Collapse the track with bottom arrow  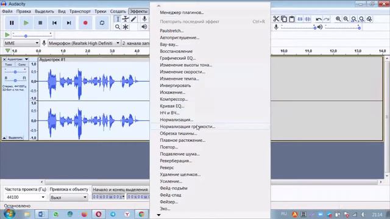click(4, 137)
